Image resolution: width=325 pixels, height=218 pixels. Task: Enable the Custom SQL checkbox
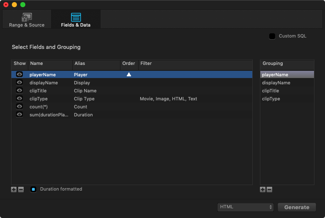(x=272, y=36)
